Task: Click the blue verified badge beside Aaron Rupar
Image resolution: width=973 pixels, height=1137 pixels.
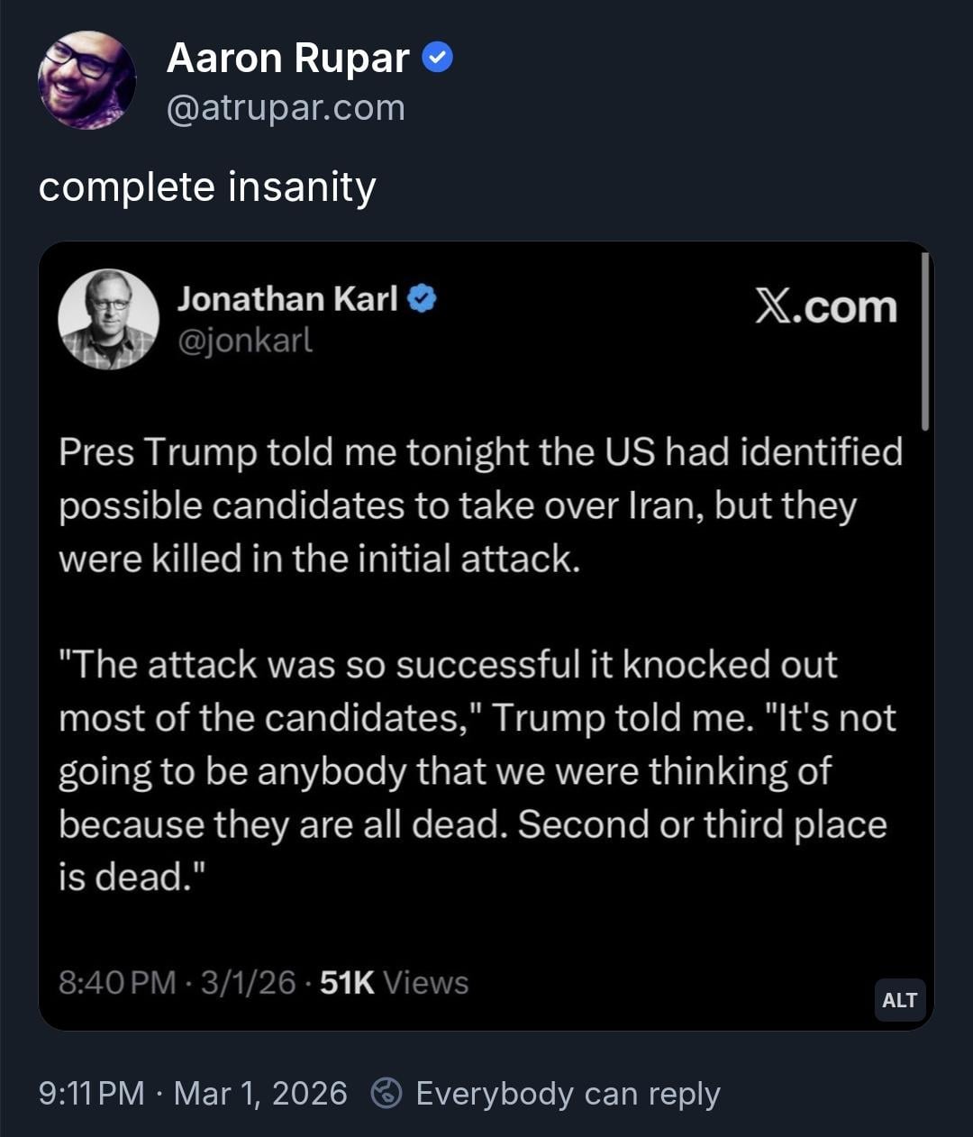Action: [438, 59]
